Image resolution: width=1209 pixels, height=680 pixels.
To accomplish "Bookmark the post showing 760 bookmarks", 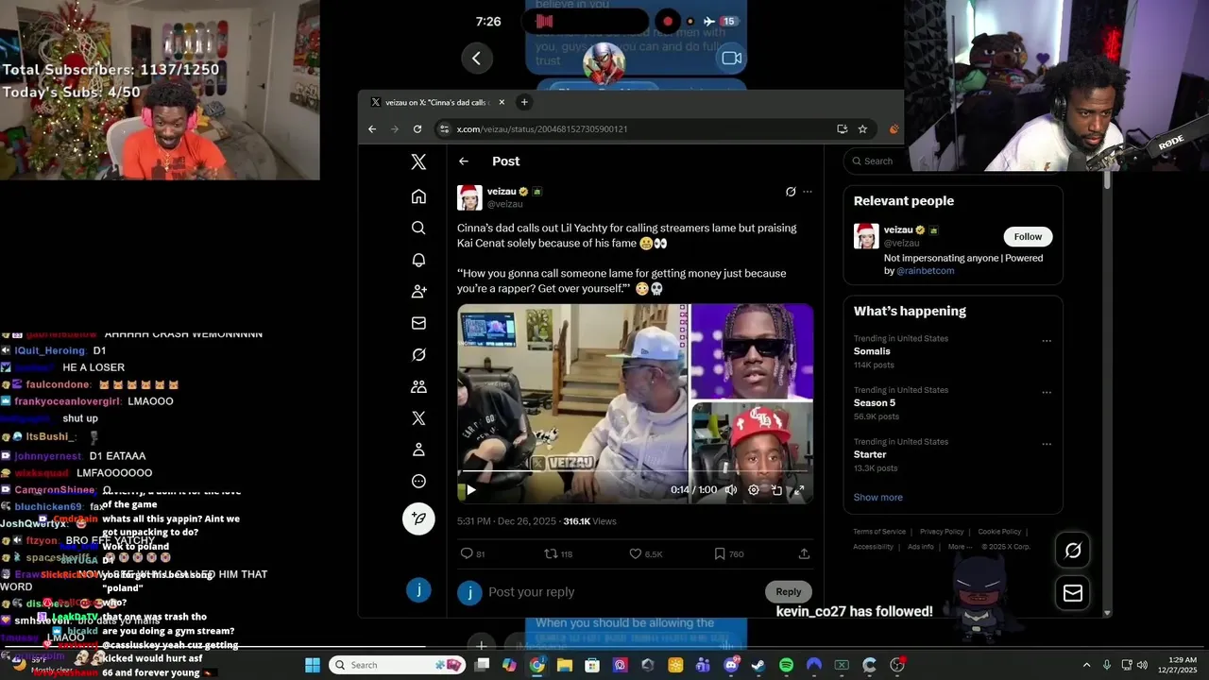I will pos(729,553).
